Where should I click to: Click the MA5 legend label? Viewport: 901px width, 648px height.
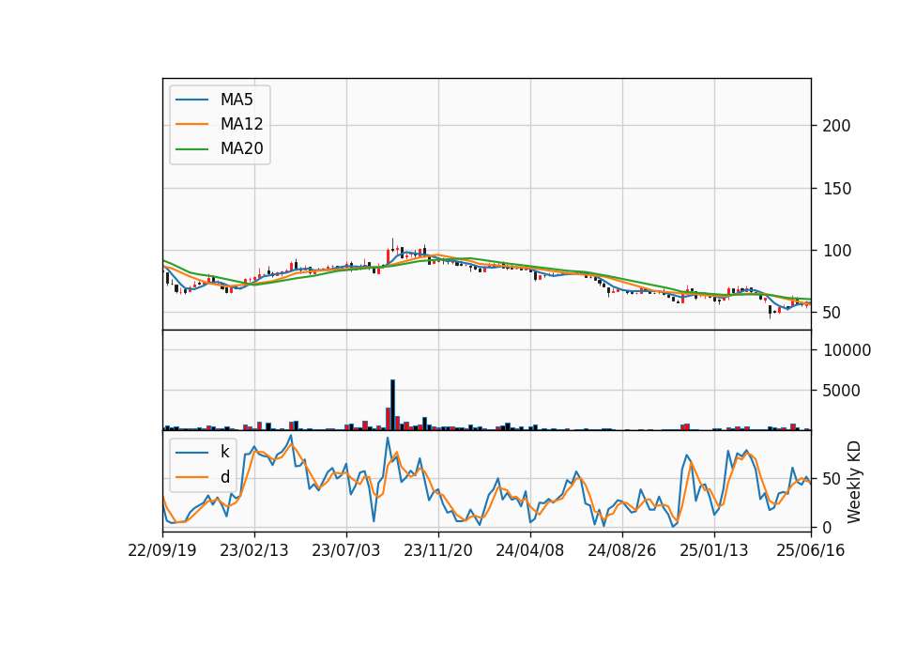[x=237, y=100]
